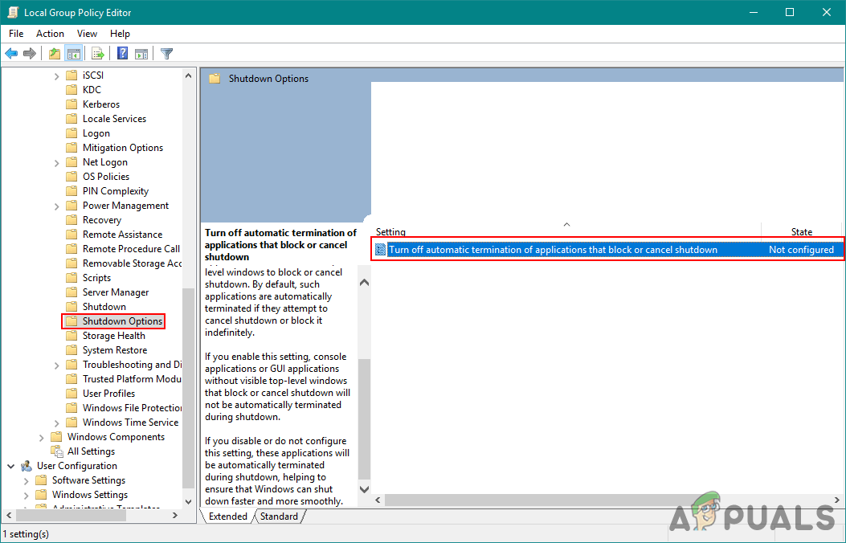Click the Filter funnel toolbar icon
This screenshot has height=543, width=846.
pos(167,53)
